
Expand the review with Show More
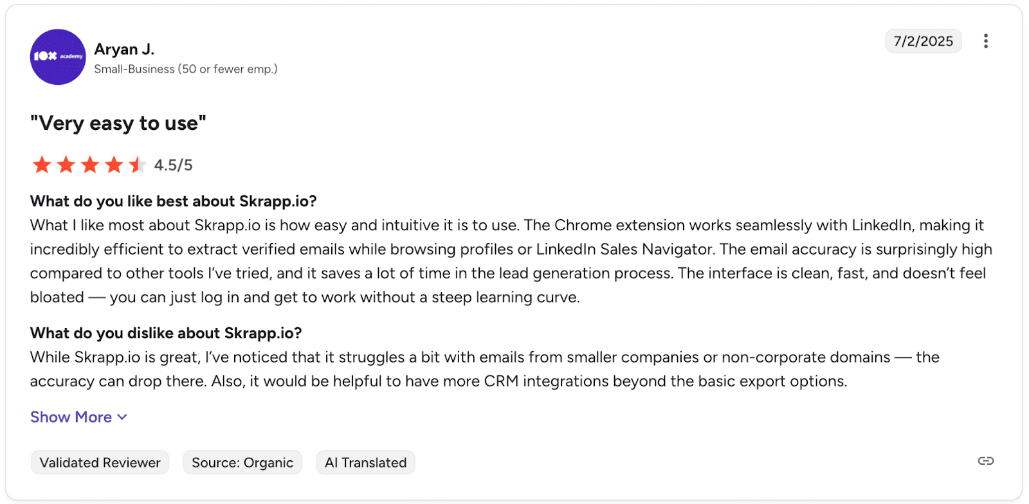tap(71, 417)
